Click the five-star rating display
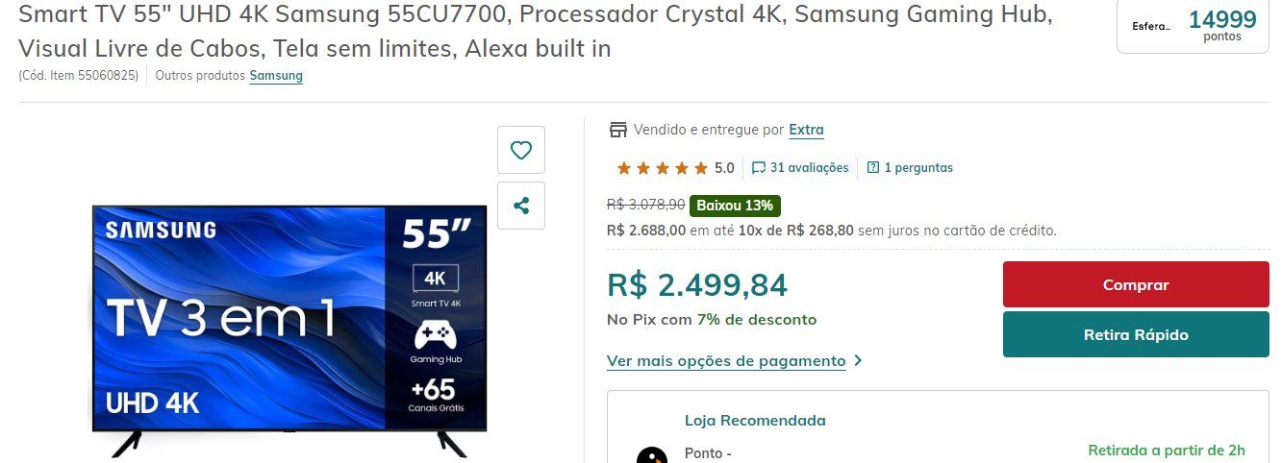 pyautogui.click(x=662, y=168)
